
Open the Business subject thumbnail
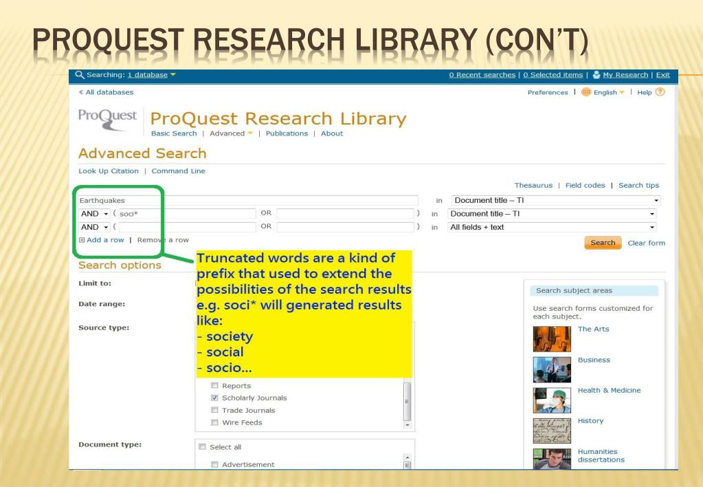click(x=552, y=369)
